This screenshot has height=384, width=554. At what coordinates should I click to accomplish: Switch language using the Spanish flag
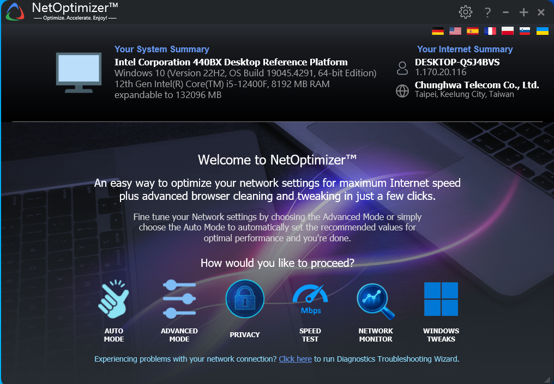pos(473,31)
